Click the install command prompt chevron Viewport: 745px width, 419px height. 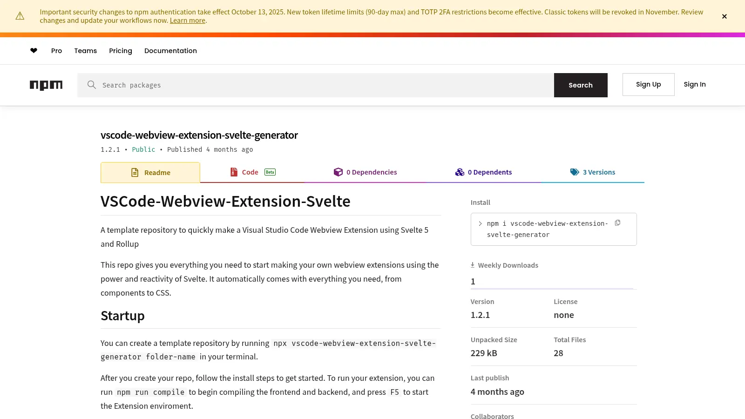480,223
